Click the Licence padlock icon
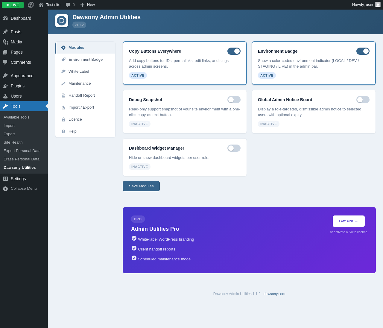383x328 pixels. pos(63,119)
